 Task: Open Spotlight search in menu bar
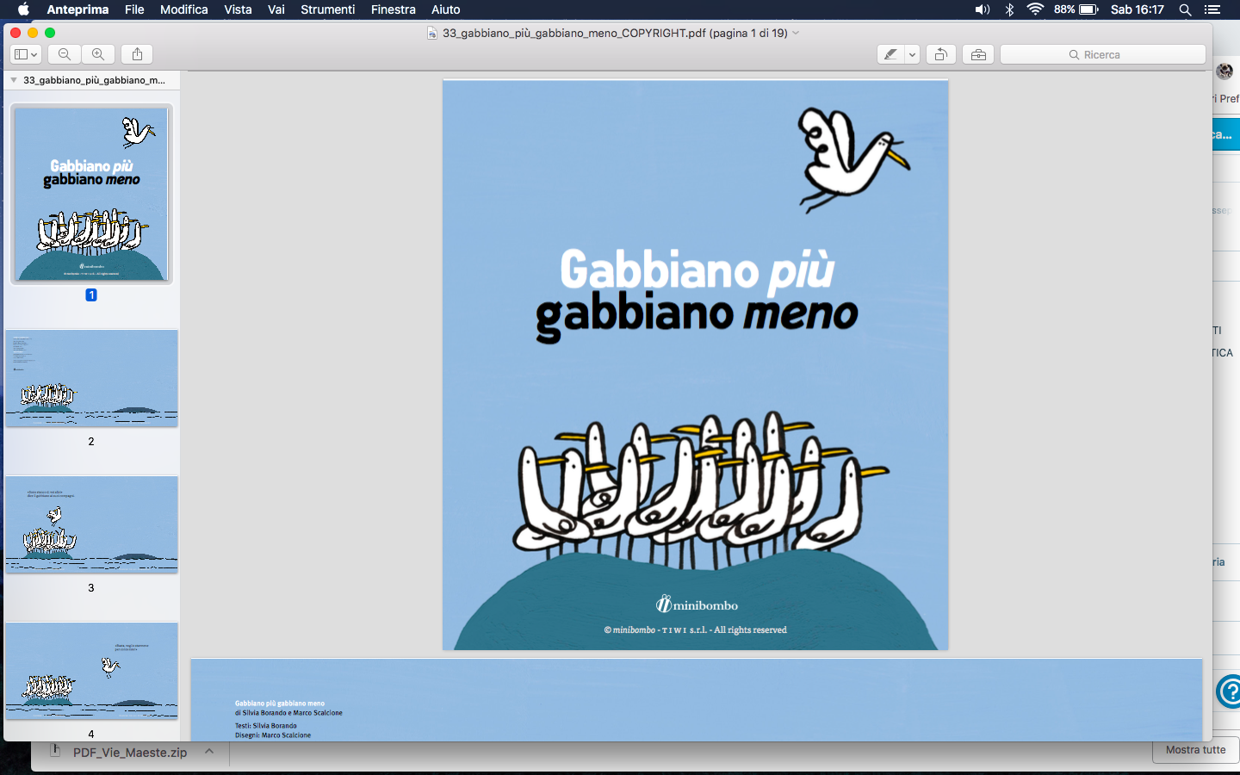pos(1185,9)
